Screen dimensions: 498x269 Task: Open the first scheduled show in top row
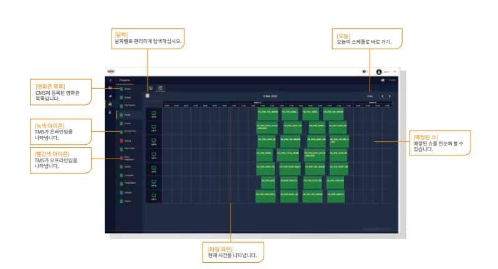click(267, 114)
